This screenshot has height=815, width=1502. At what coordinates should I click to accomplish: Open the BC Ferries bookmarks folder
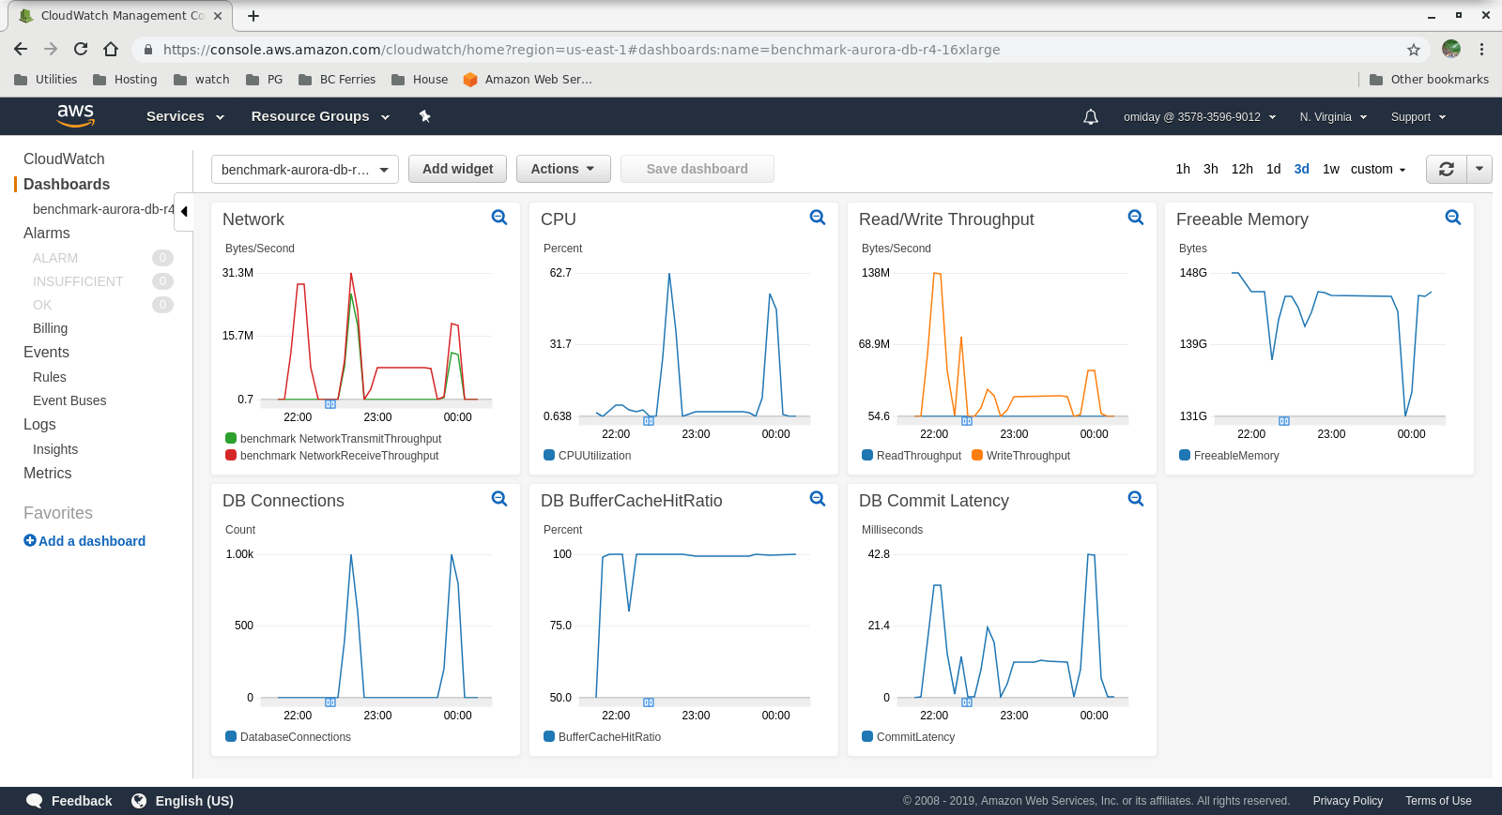(337, 80)
